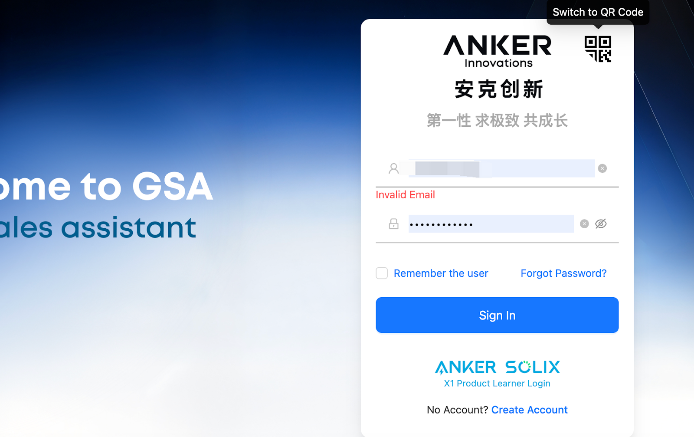694x437 pixels.
Task: Focus the password input field
Action: tap(491, 224)
